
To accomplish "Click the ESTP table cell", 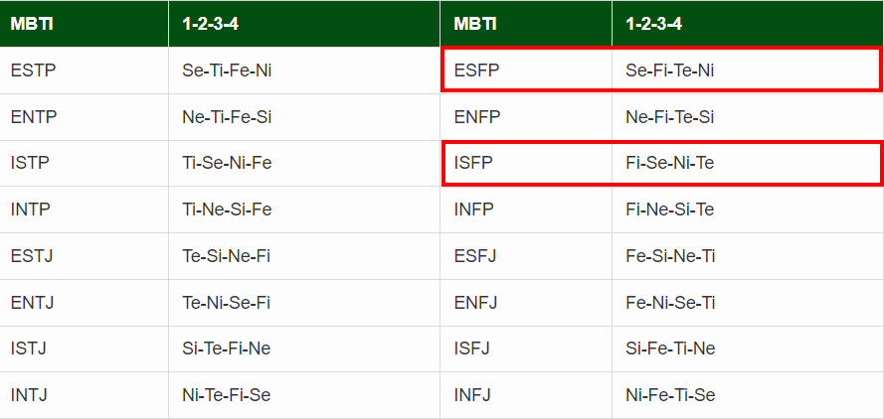I will pyautogui.click(x=84, y=70).
